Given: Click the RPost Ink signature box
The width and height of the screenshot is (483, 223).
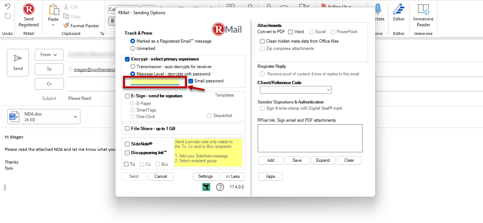Looking at the screenshot, I should [x=310, y=138].
